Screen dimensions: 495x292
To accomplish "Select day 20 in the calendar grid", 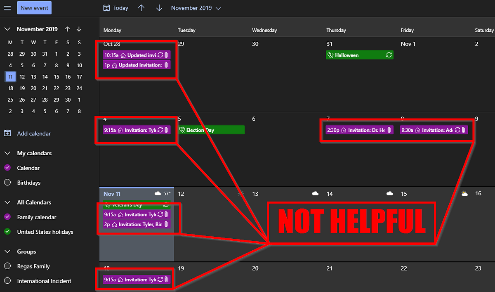I will [x=255, y=268].
